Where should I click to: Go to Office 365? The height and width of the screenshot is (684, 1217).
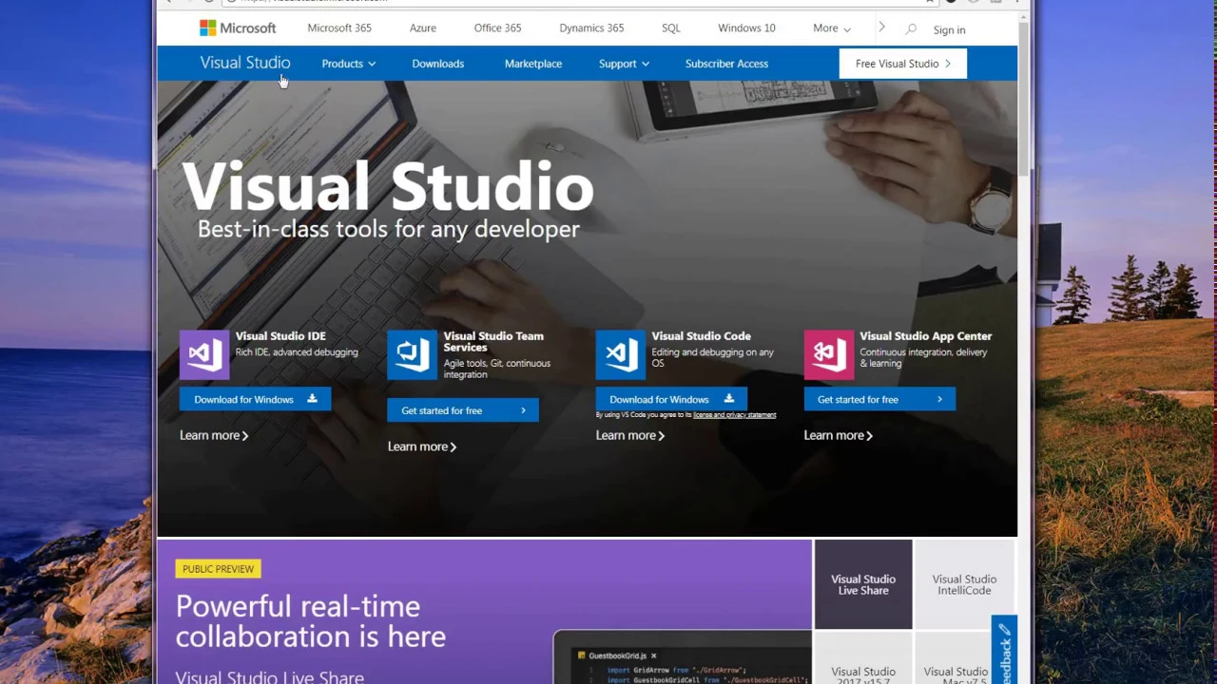click(x=497, y=28)
